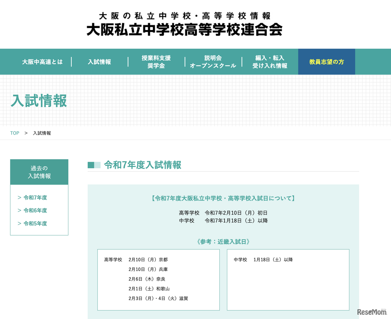Open the 令和6年度 past exam info link
Image resolution: width=391 pixels, height=319 pixels.
[35, 210]
